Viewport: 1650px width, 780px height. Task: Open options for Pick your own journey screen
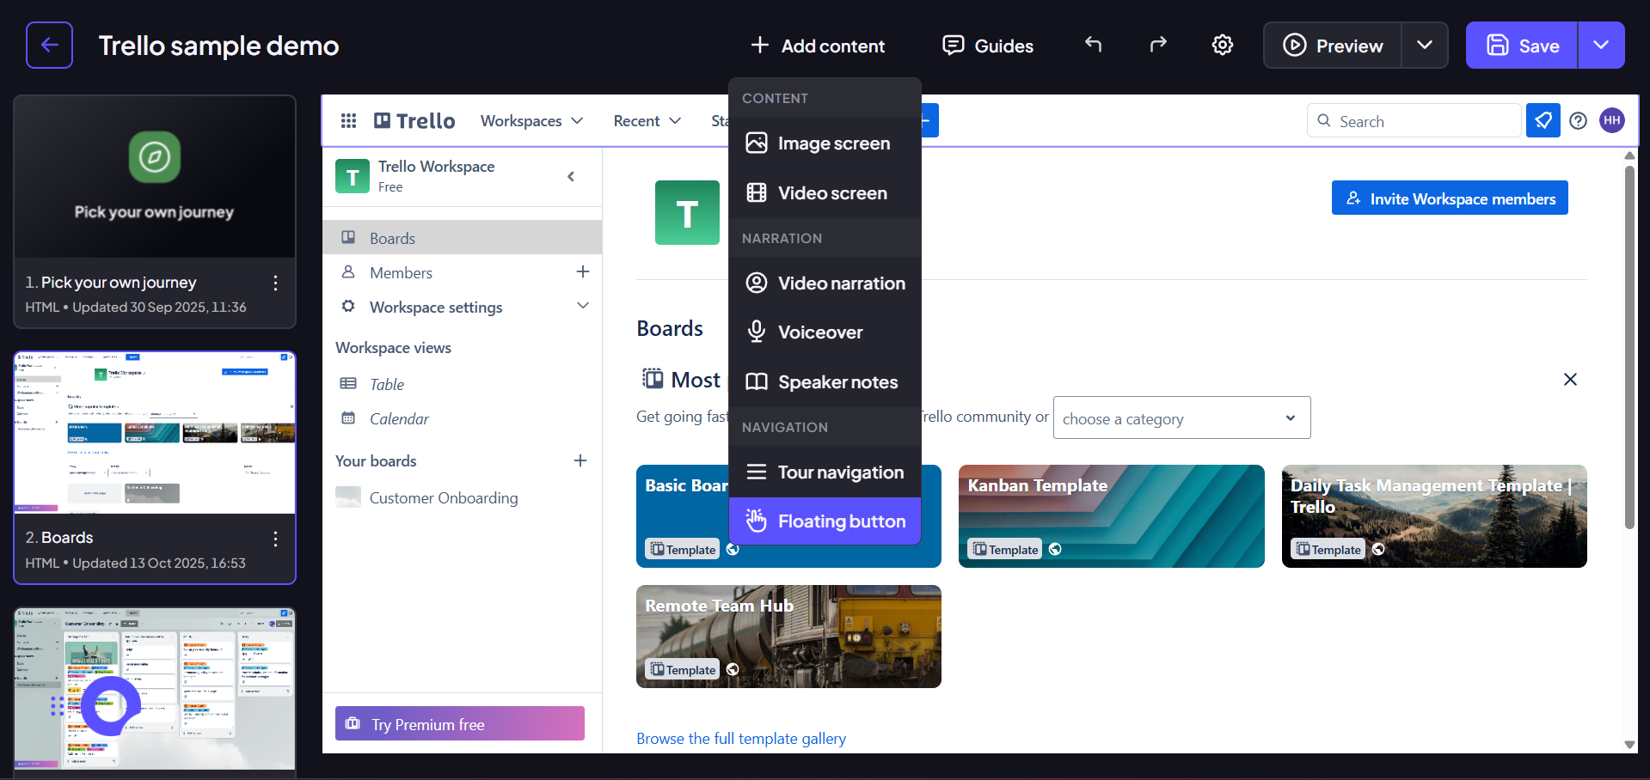(x=275, y=283)
